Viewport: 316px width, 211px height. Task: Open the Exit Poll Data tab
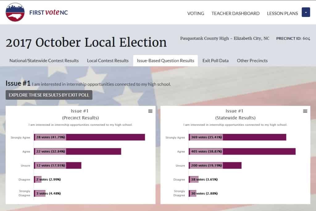point(215,61)
